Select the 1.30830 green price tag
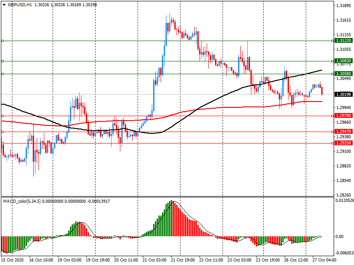The height and width of the screenshot is (265, 354). click(x=343, y=61)
